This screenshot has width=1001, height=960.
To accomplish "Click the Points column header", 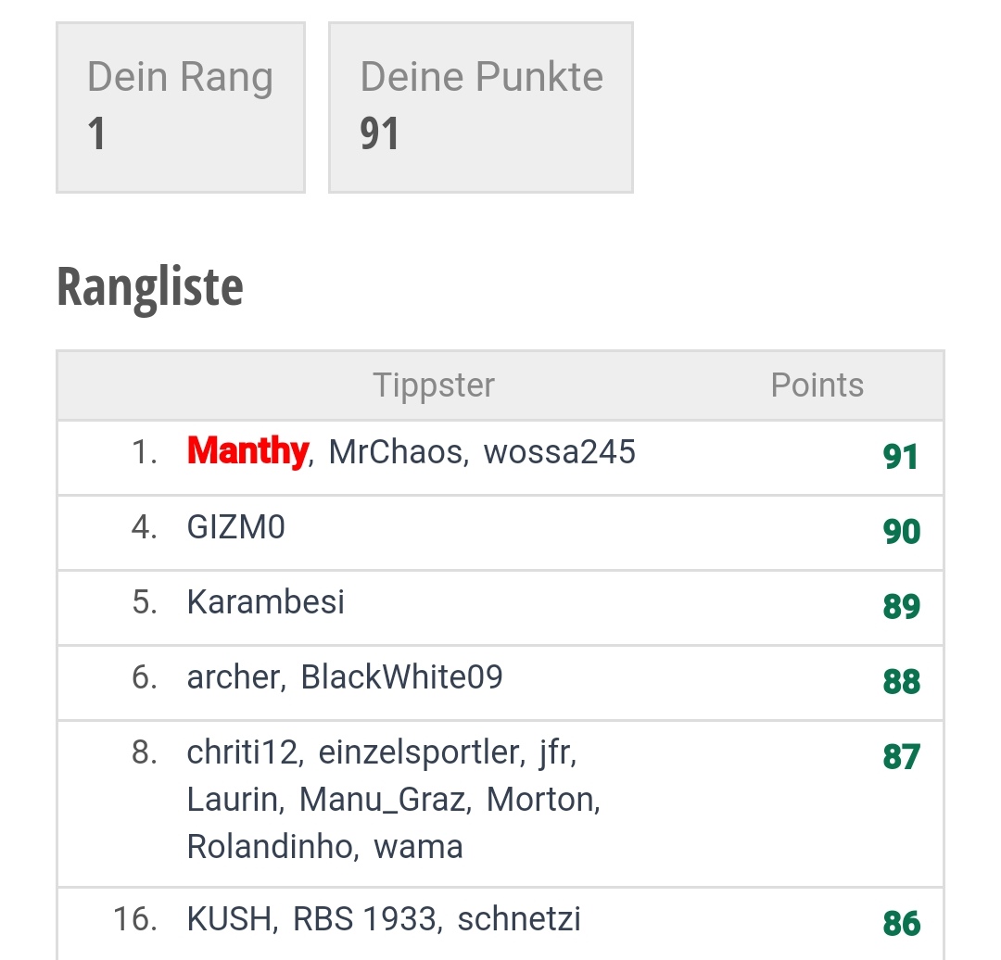I will coord(817,385).
